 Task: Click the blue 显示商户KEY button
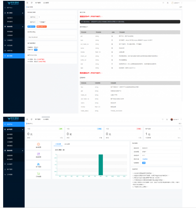point(32,26)
